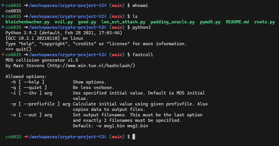The image size is (279, 146).
Task: Click the terminal cursor at the final prompt
Action: point(134,137)
